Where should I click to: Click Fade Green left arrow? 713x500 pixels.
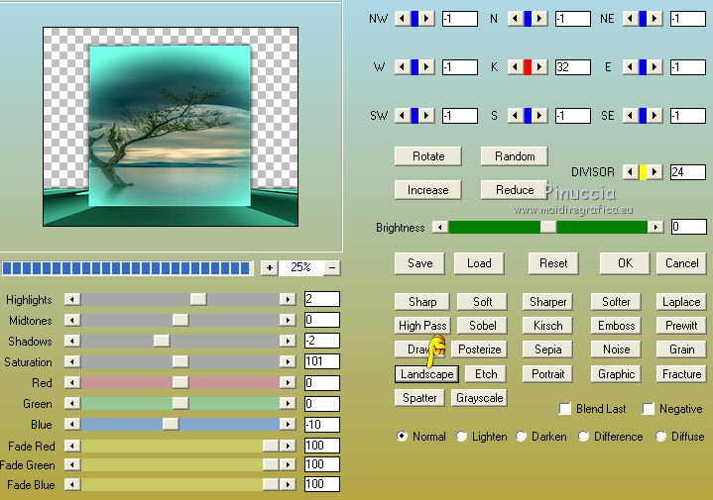point(72,464)
